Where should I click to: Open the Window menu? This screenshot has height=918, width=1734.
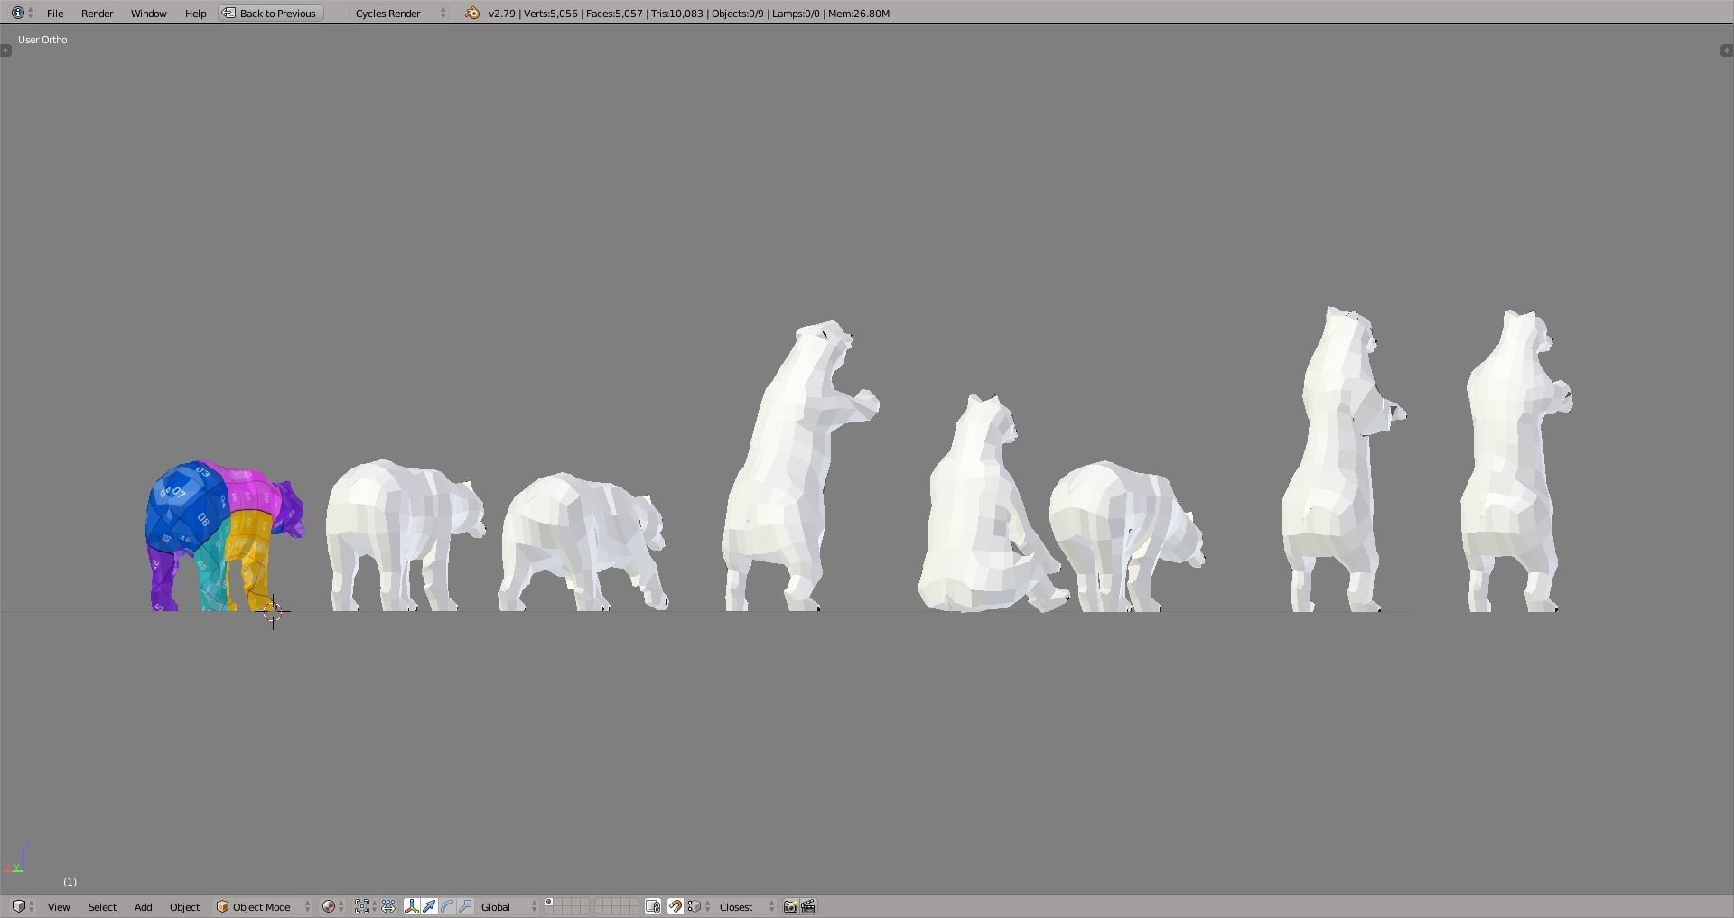pos(148,14)
